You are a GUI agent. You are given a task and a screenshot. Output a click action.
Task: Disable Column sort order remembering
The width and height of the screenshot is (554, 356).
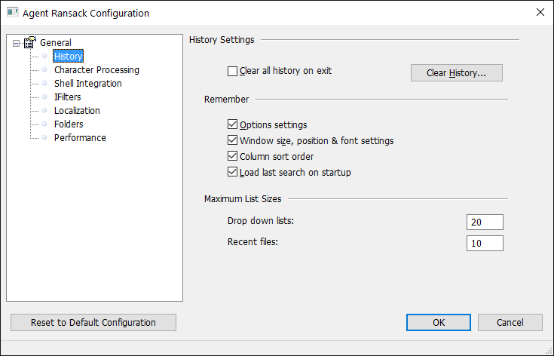coord(232,156)
